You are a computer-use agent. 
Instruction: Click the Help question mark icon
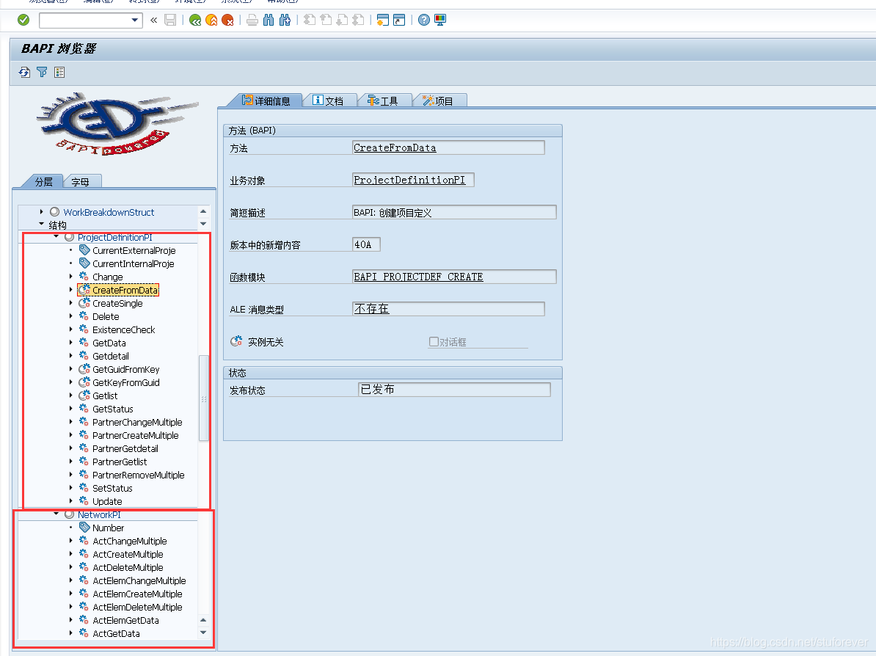(x=424, y=20)
